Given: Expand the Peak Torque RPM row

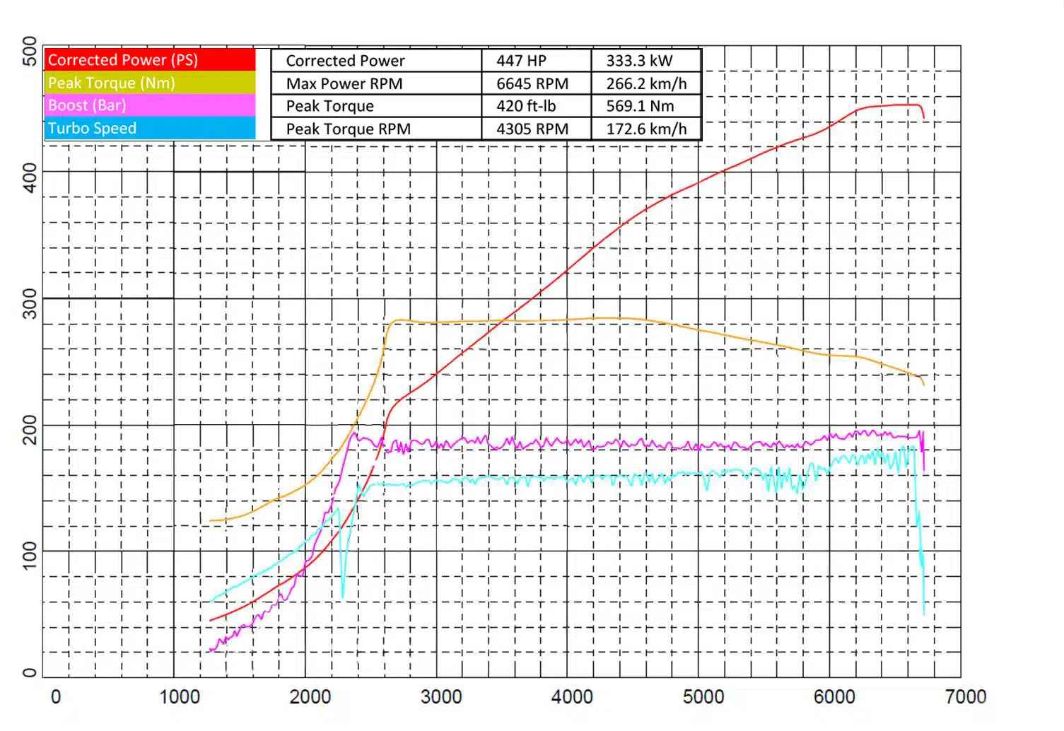Looking at the screenshot, I should 348,129.
